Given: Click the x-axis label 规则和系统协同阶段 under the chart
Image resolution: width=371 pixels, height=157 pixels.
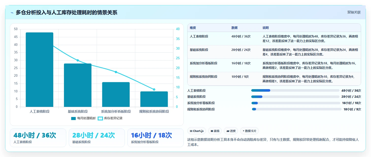Looking at the screenshot, I should coord(154,111).
